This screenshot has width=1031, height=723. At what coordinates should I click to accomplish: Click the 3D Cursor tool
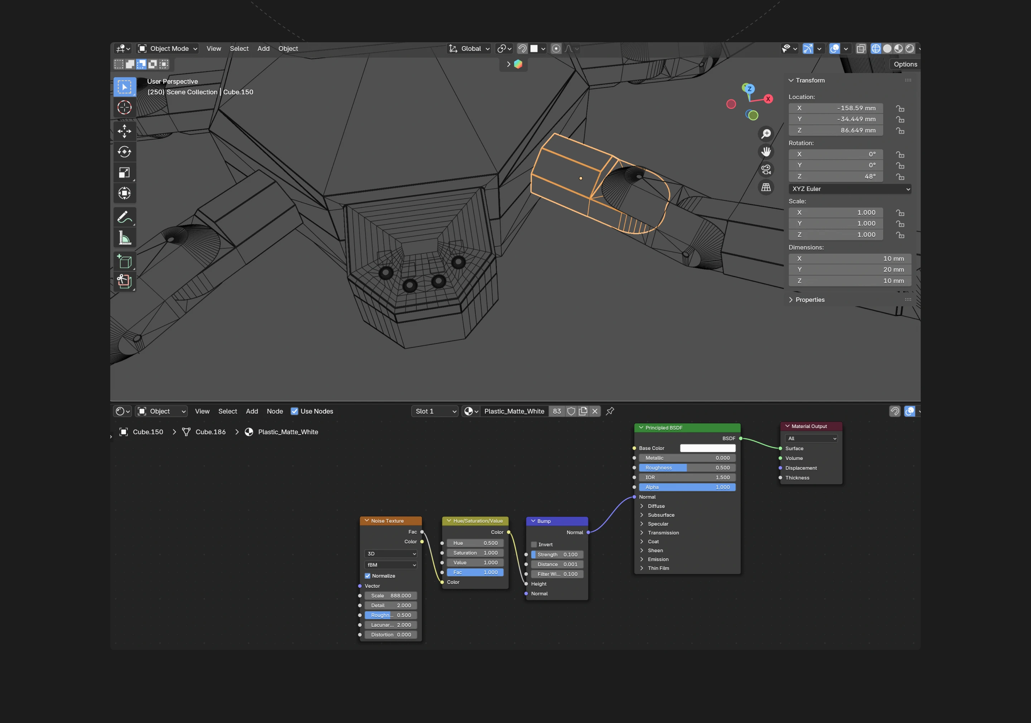pyautogui.click(x=124, y=107)
